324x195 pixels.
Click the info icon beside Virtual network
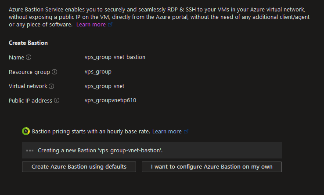coord(51,86)
